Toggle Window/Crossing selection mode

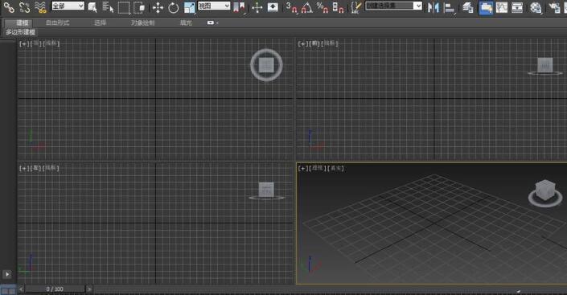pyautogui.click(x=139, y=7)
